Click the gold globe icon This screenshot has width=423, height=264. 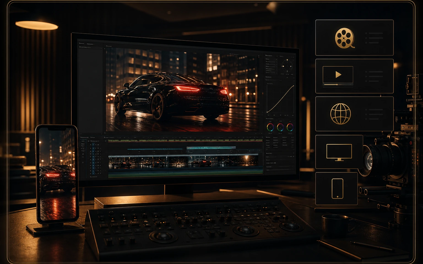pyautogui.click(x=341, y=114)
